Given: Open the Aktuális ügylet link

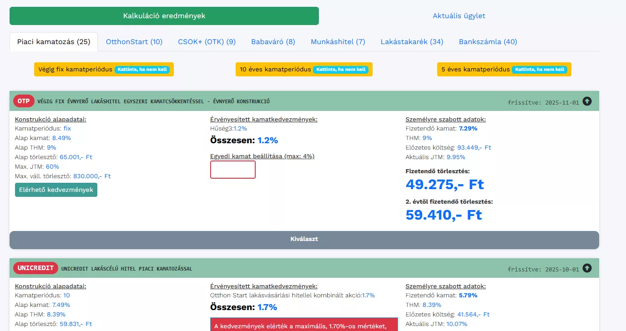Looking at the screenshot, I should (x=459, y=16).
